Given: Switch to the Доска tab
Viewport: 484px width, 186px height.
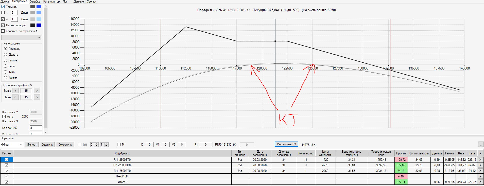Looking at the screenshot, I should coord(5,2).
